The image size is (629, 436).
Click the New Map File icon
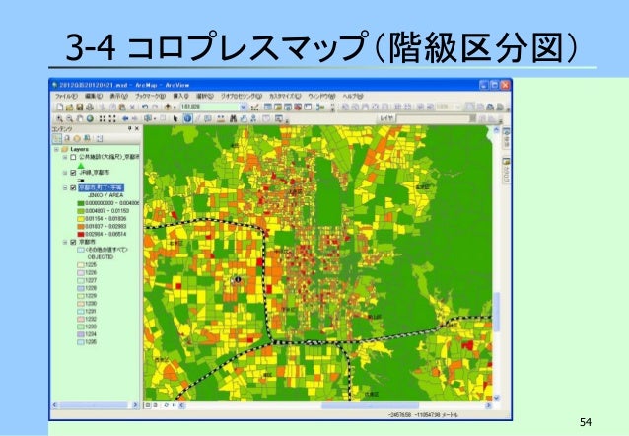click(60, 107)
